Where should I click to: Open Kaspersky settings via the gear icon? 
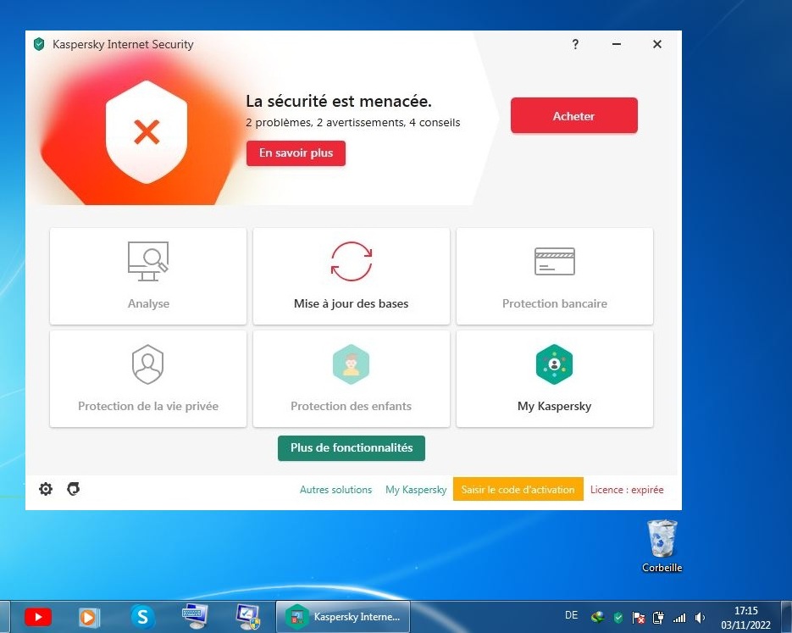[46, 489]
